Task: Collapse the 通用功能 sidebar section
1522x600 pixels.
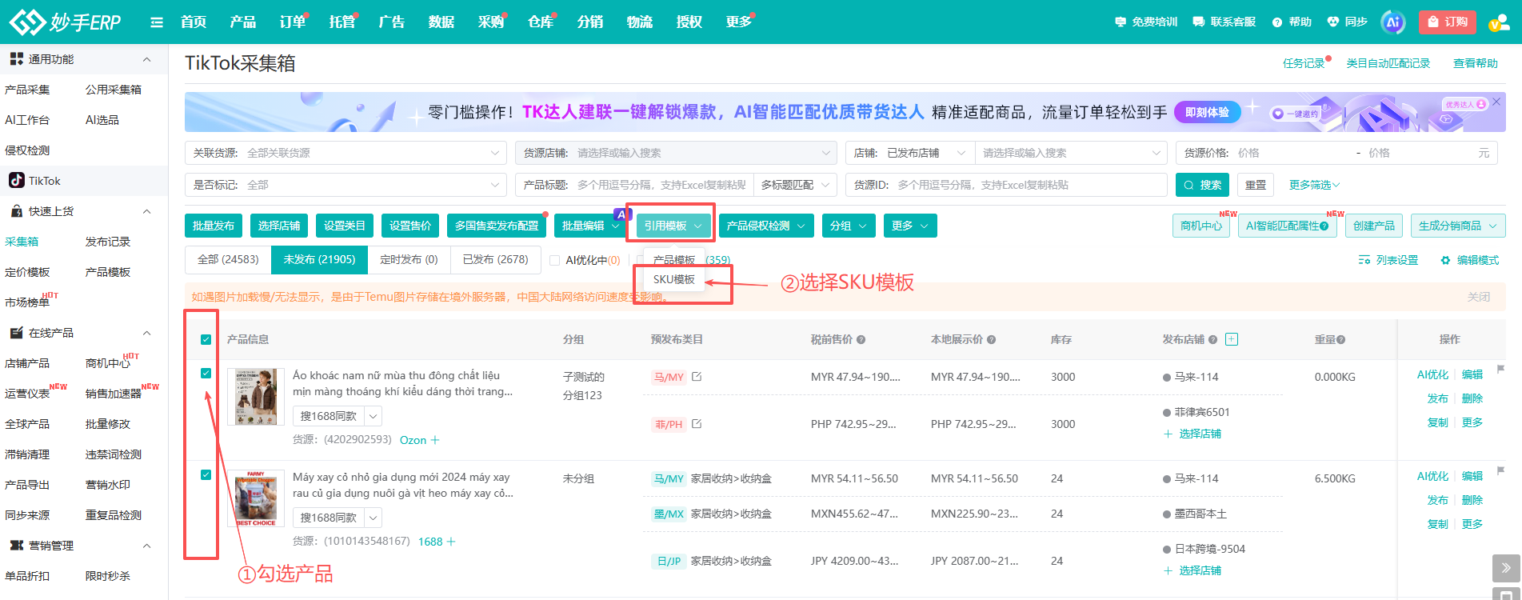Action: [x=146, y=59]
